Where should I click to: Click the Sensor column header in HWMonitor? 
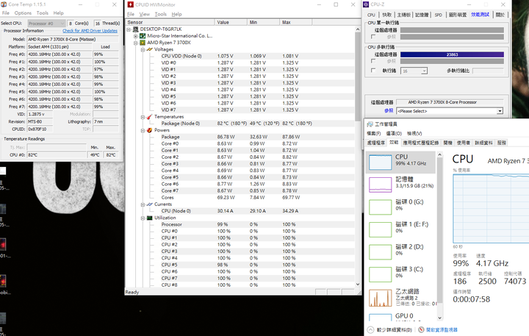(170, 22)
